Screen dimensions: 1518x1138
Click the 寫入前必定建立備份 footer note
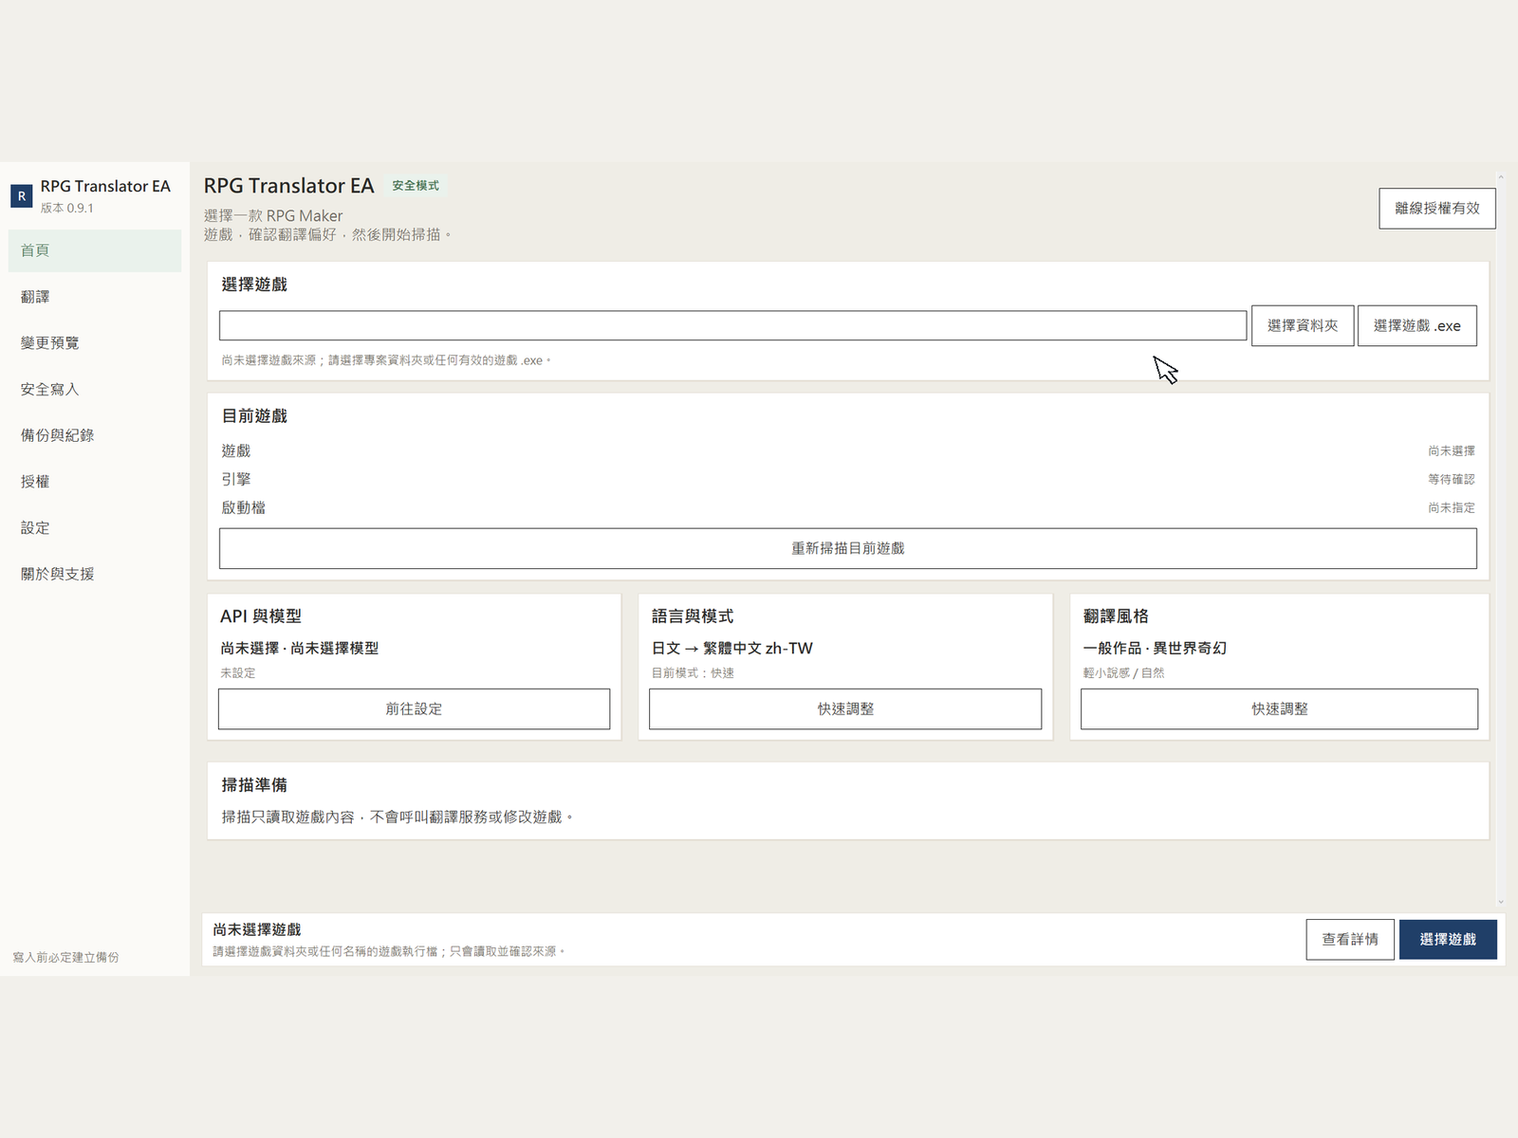pos(65,958)
